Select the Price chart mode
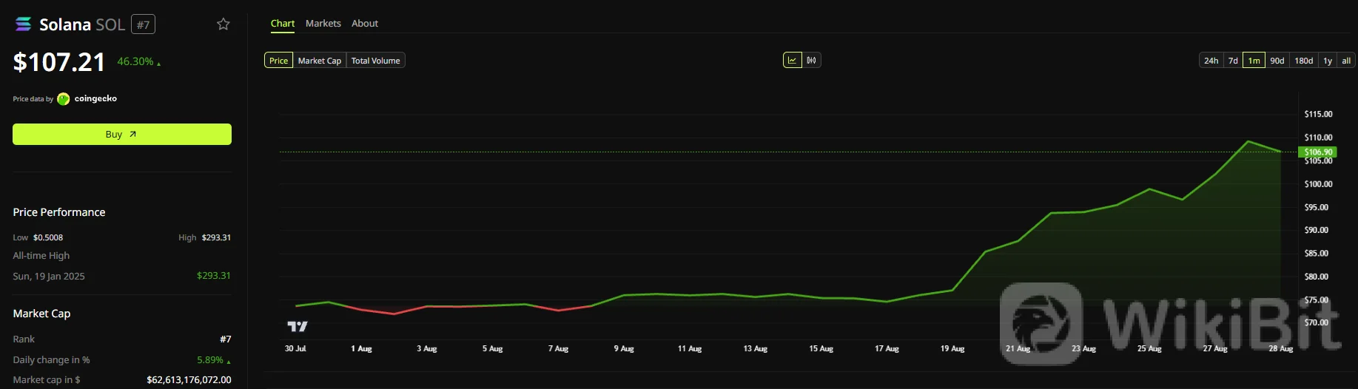 279,61
